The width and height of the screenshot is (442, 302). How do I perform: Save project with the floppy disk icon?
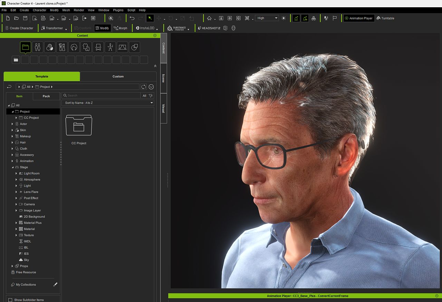point(25,18)
